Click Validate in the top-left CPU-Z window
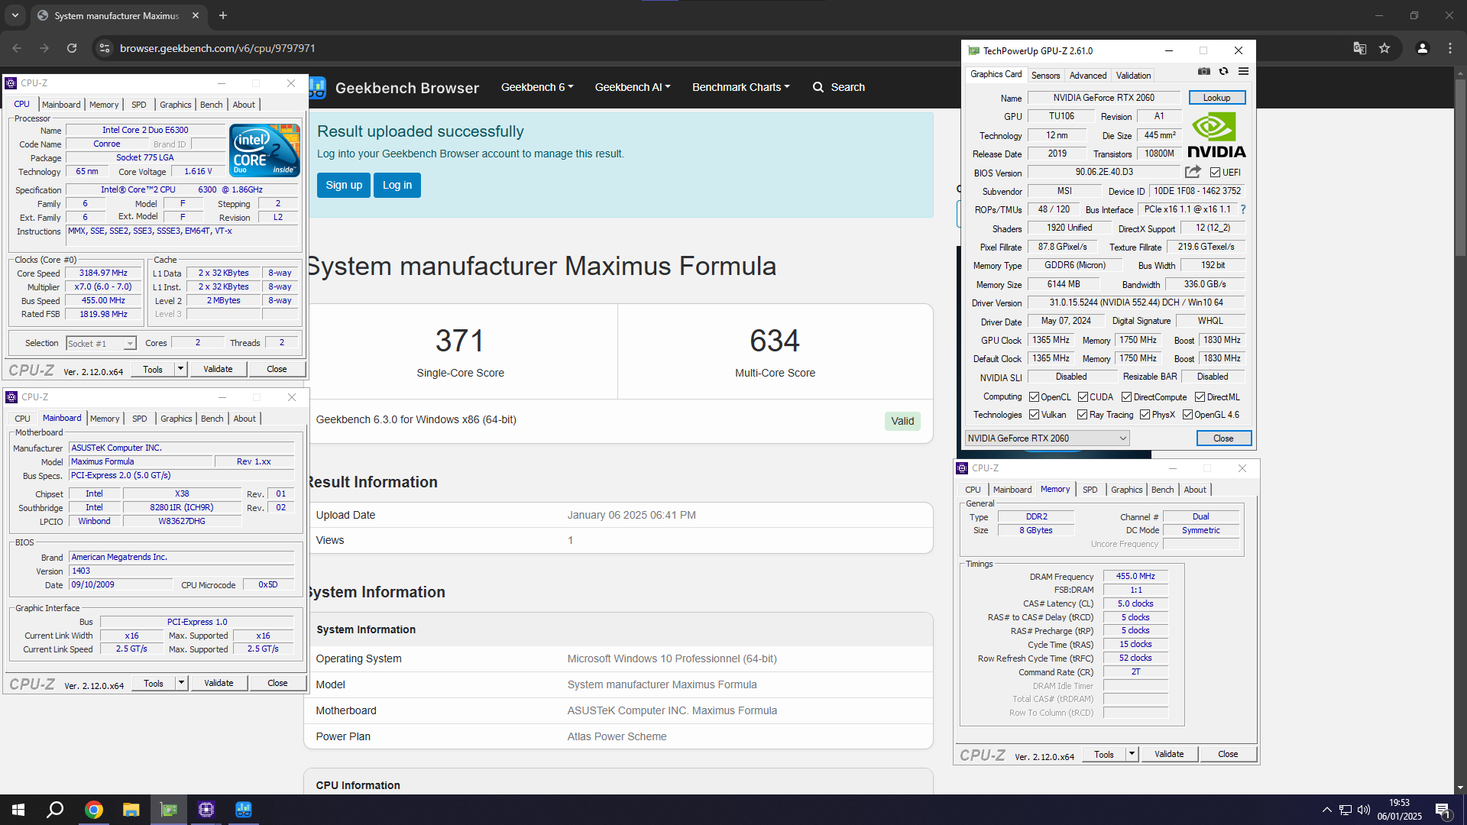This screenshot has height=825, width=1467. click(x=218, y=369)
